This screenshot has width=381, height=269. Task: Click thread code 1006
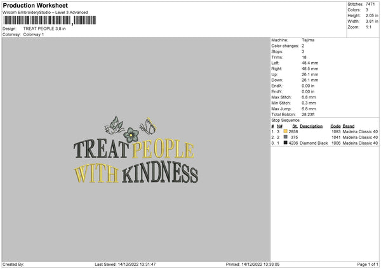336,143
